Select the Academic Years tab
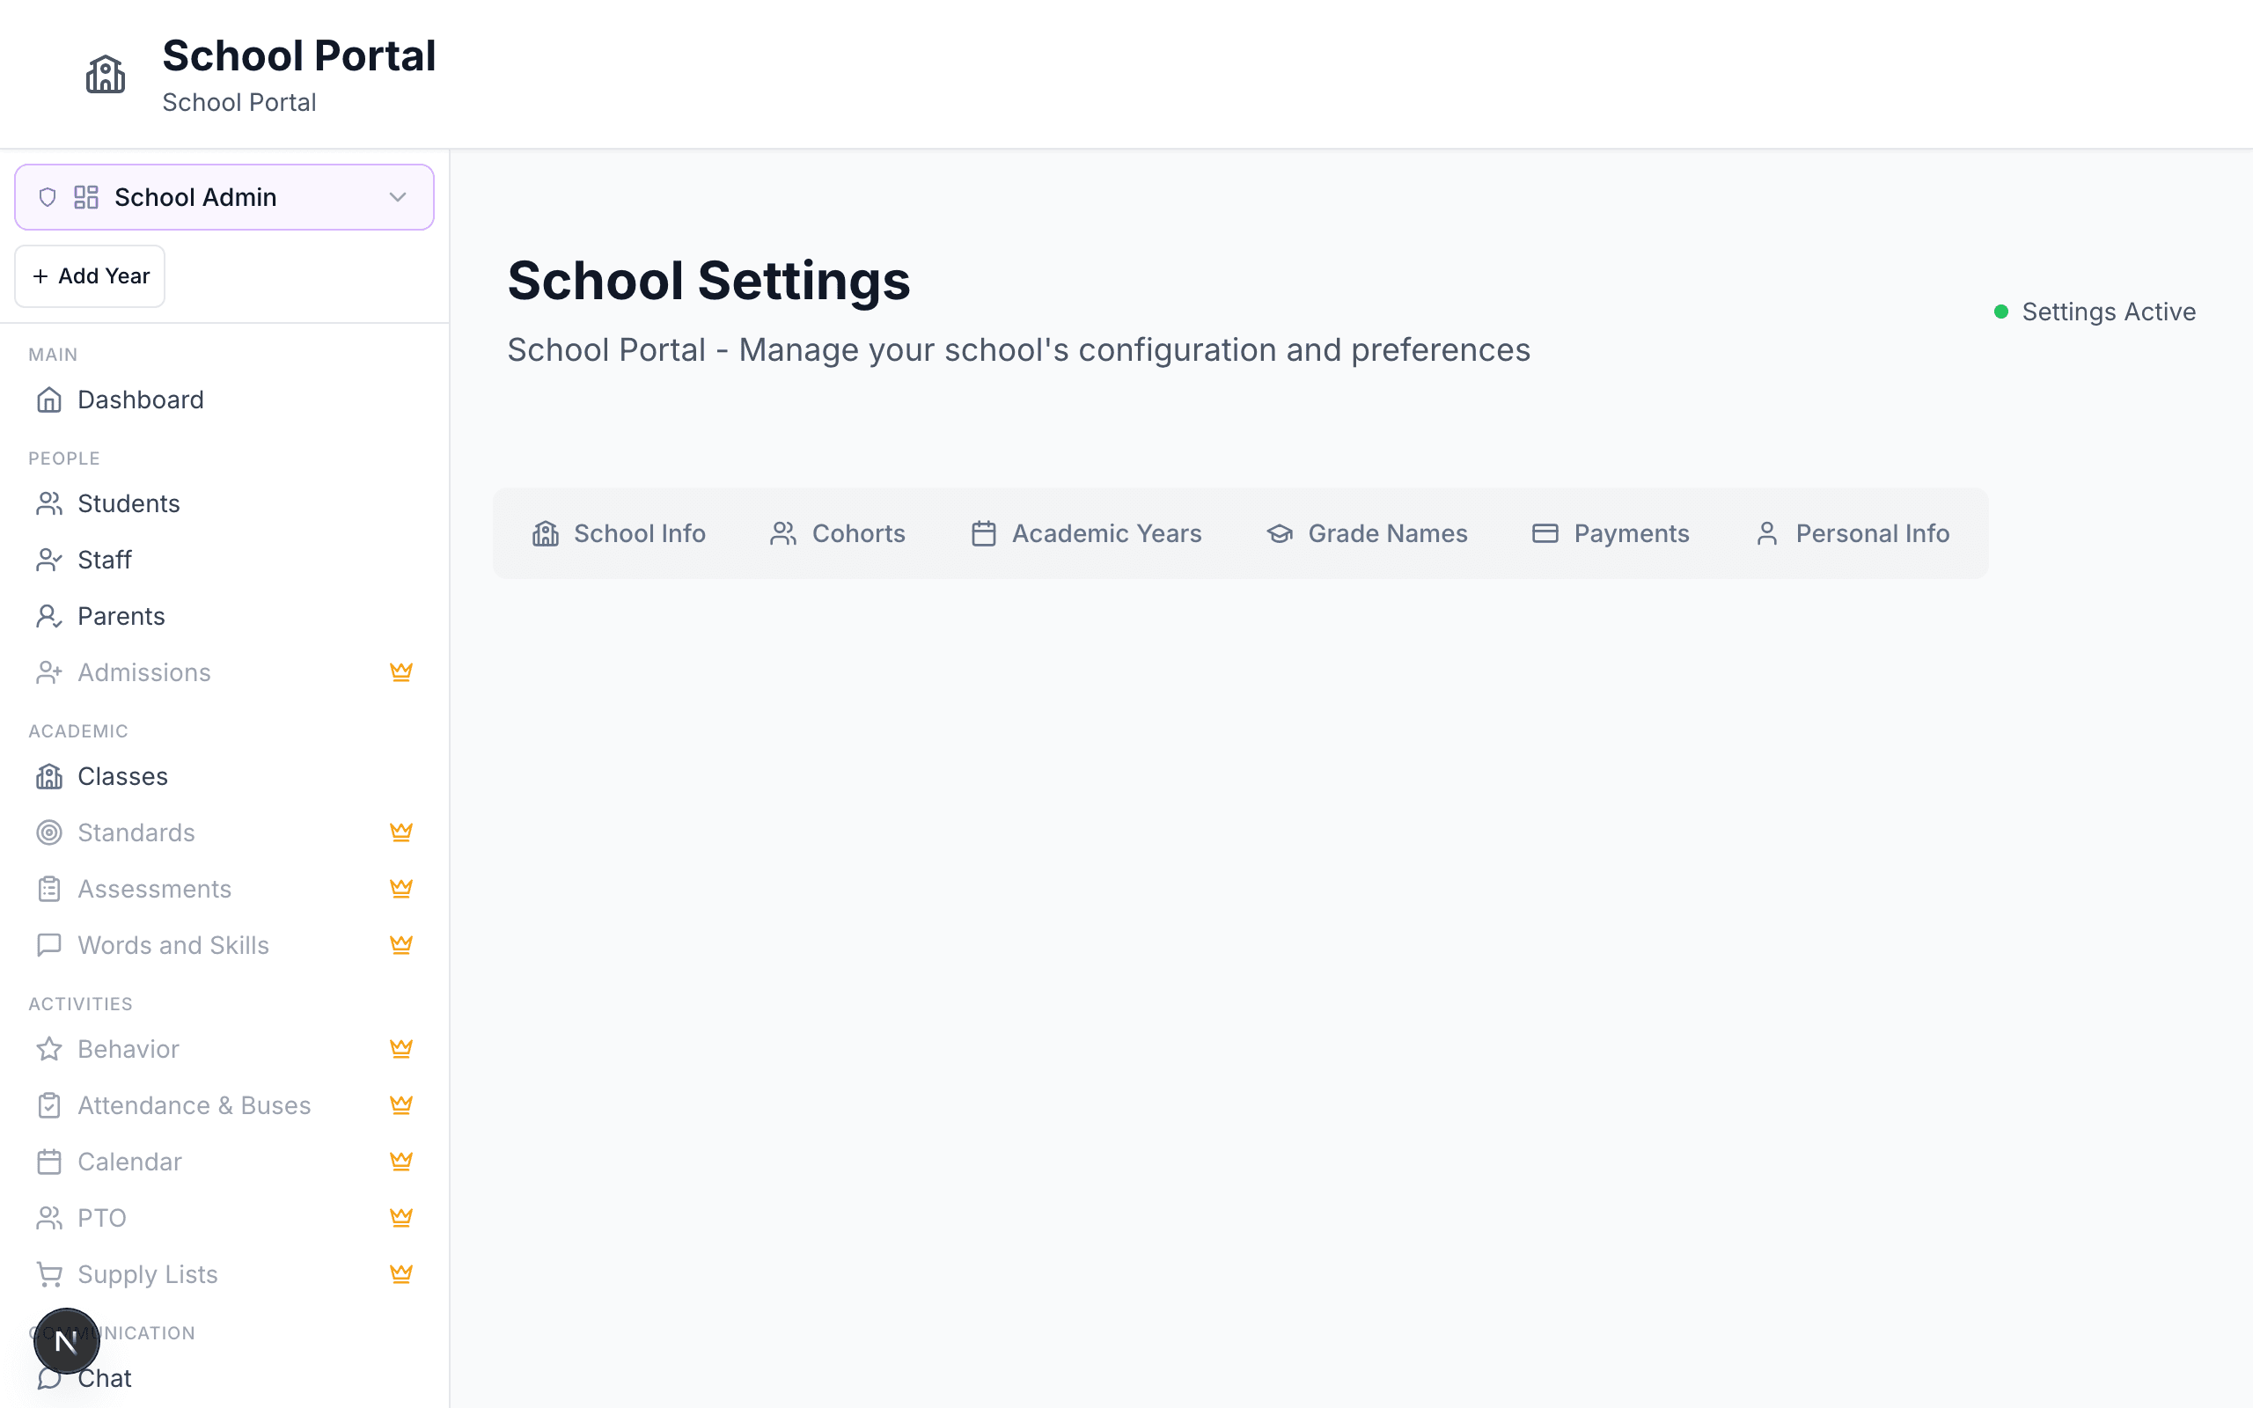 [x=1087, y=533]
